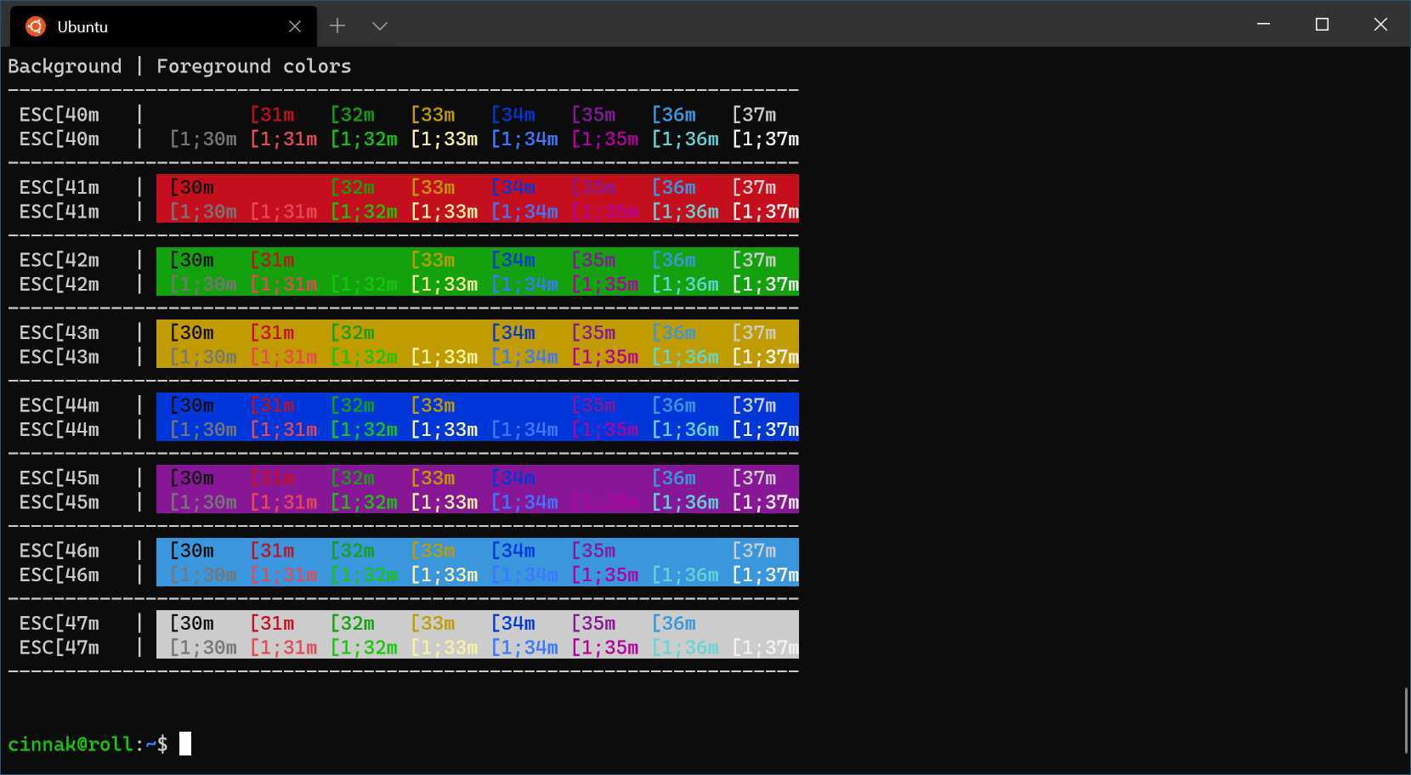Click [1;35m on the white ESC[47m background

[x=604, y=648]
